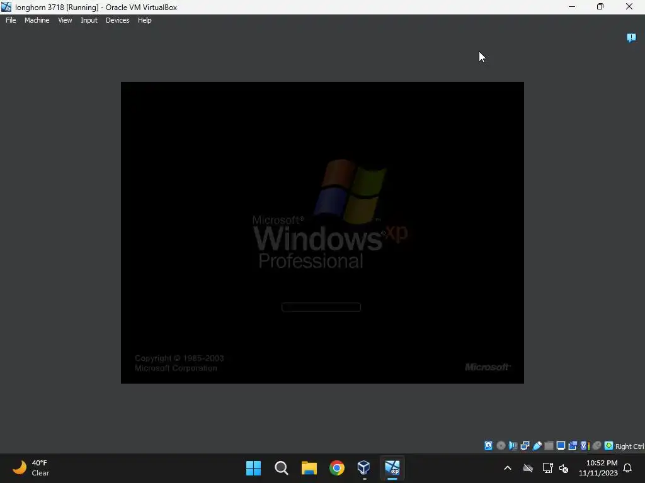The height and width of the screenshot is (483, 645).
Task: Close the longhorn 3718 VM window
Action: pos(629,6)
